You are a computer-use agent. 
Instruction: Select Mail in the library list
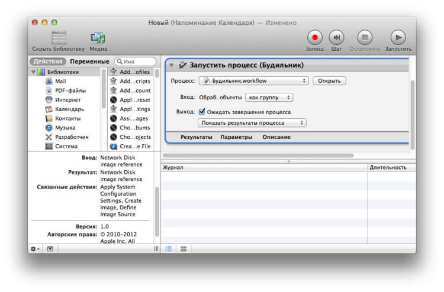pyautogui.click(x=60, y=82)
